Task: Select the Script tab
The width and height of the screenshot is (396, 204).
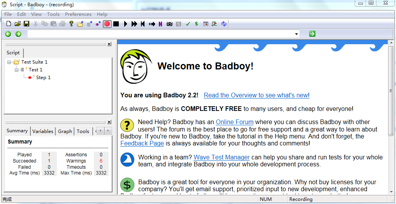Action: 13,53
